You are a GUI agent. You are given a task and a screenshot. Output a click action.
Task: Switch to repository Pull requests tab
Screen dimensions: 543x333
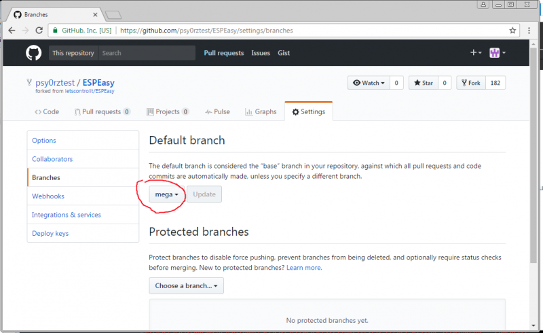tap(102, 111)
